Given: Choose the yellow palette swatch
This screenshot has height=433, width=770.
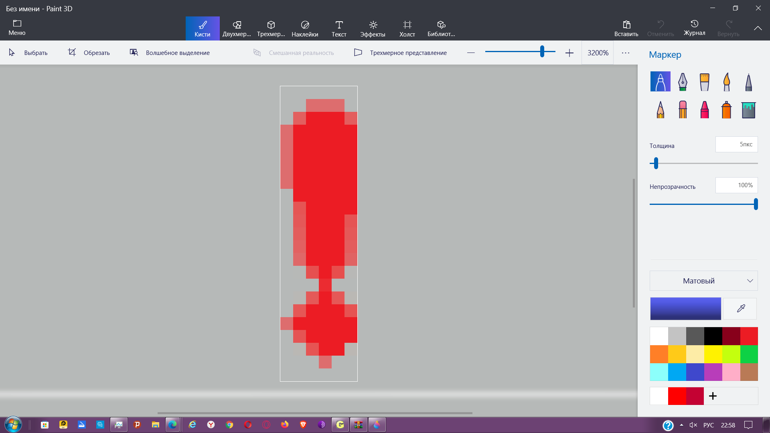Looking at the screenshot, I should (713, 354).
